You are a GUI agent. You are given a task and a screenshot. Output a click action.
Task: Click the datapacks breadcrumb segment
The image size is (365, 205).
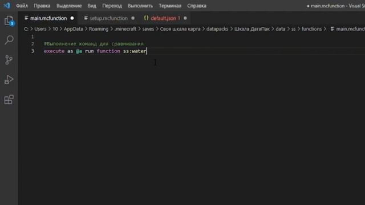(x=217, y=29)
